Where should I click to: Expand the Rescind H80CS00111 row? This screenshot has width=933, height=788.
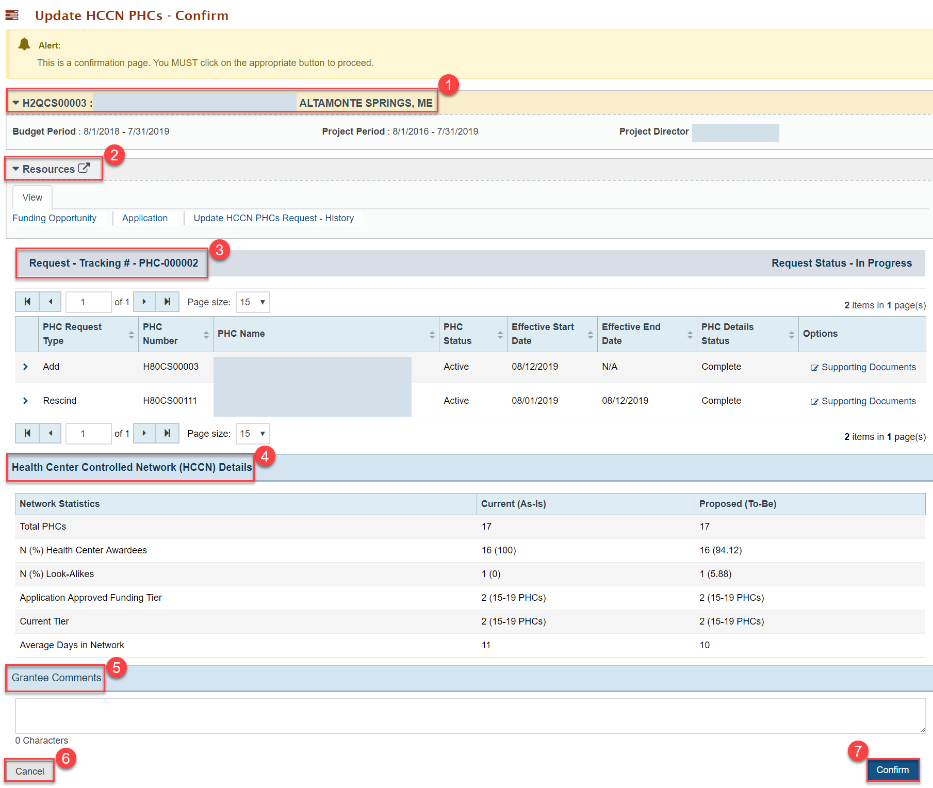click(x=25, y=401)
